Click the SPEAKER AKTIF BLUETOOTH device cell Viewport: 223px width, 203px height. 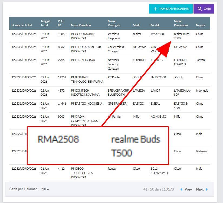(118, 92)
